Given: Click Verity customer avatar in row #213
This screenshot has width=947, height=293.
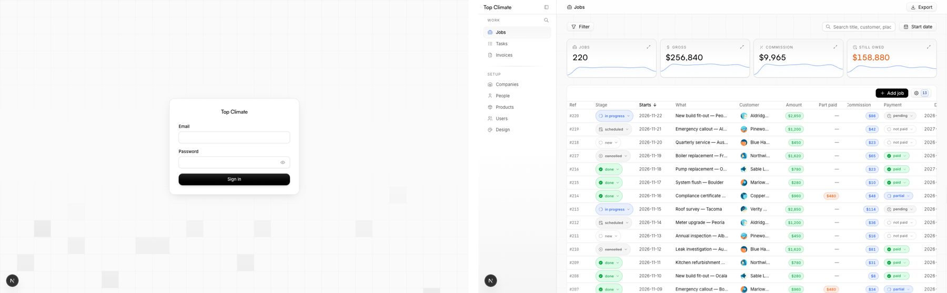Looking at the screenshot, I should (744, 209).
